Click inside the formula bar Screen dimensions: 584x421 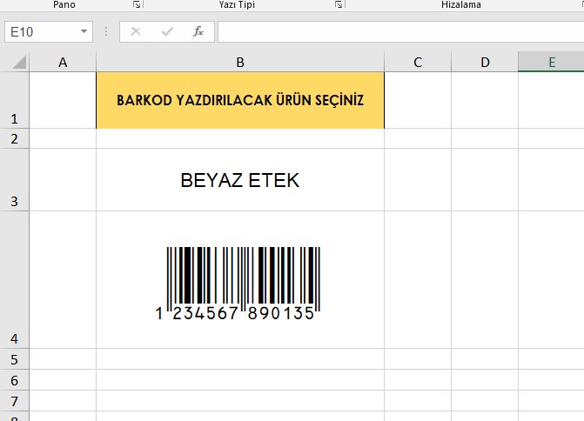pos(400,31)
